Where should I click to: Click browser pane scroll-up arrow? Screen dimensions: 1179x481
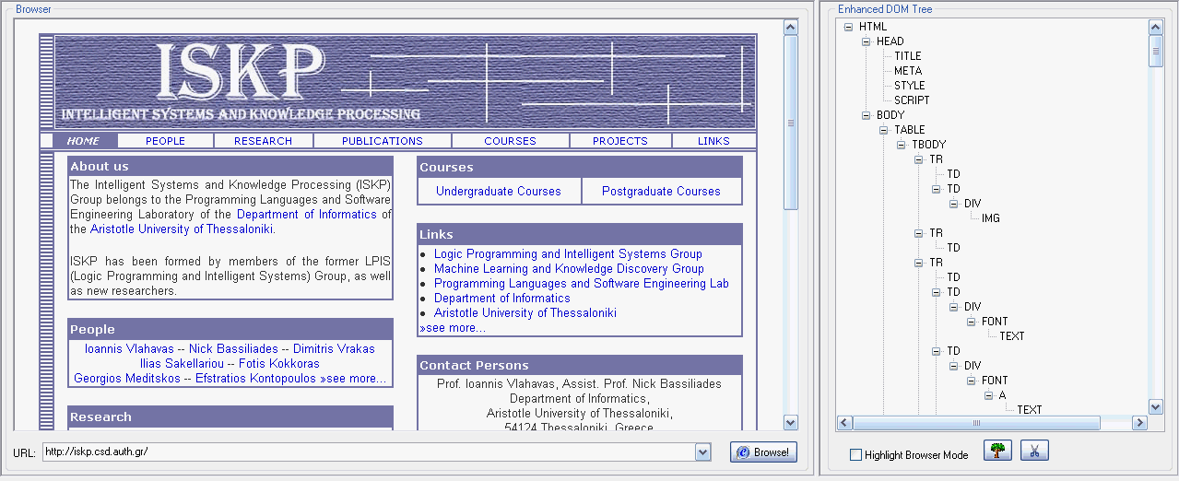pos(790,28)
